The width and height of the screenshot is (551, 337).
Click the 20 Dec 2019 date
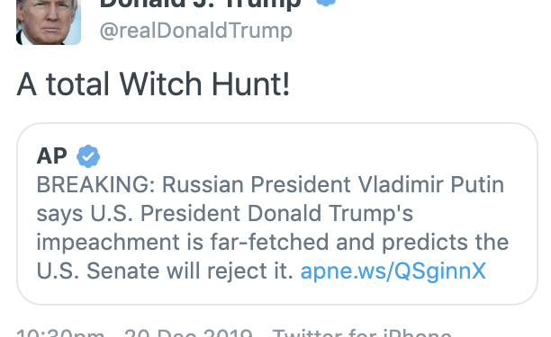[x=188, y=333]
